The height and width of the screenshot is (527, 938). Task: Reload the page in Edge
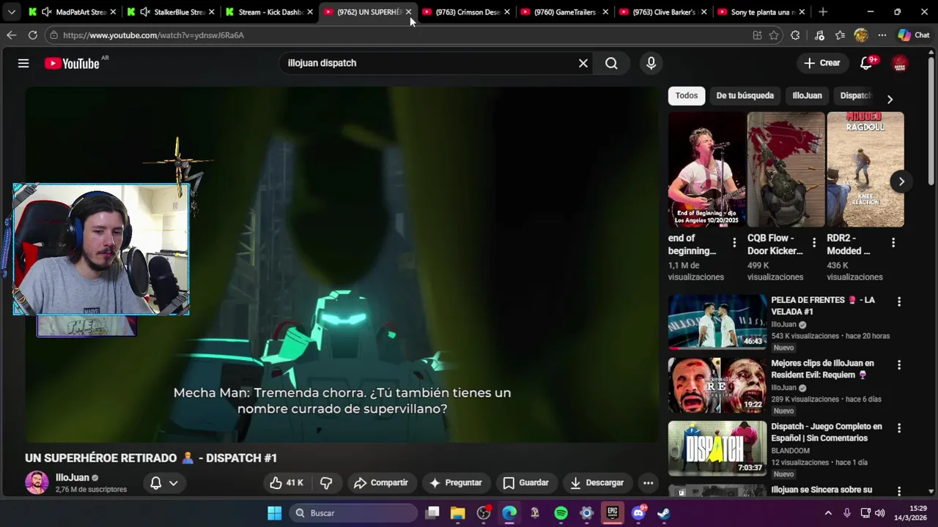coord(32,35)
